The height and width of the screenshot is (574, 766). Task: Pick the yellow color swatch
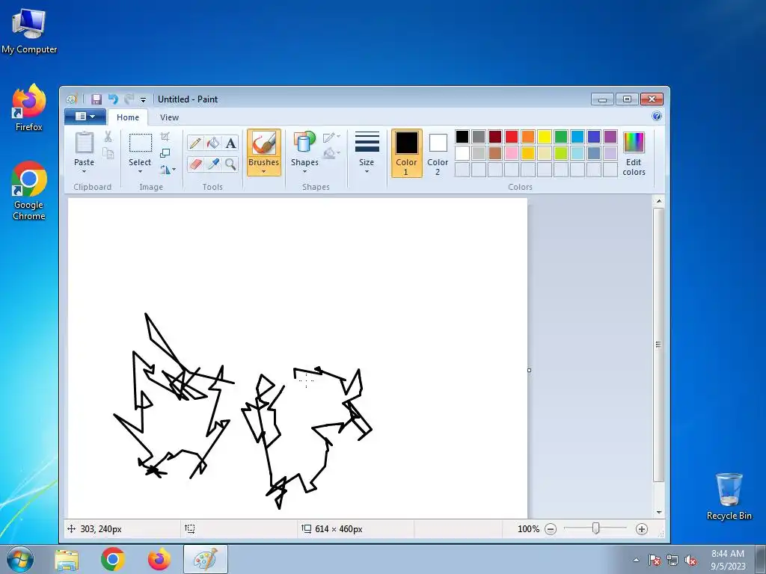(x=545, y=137)
